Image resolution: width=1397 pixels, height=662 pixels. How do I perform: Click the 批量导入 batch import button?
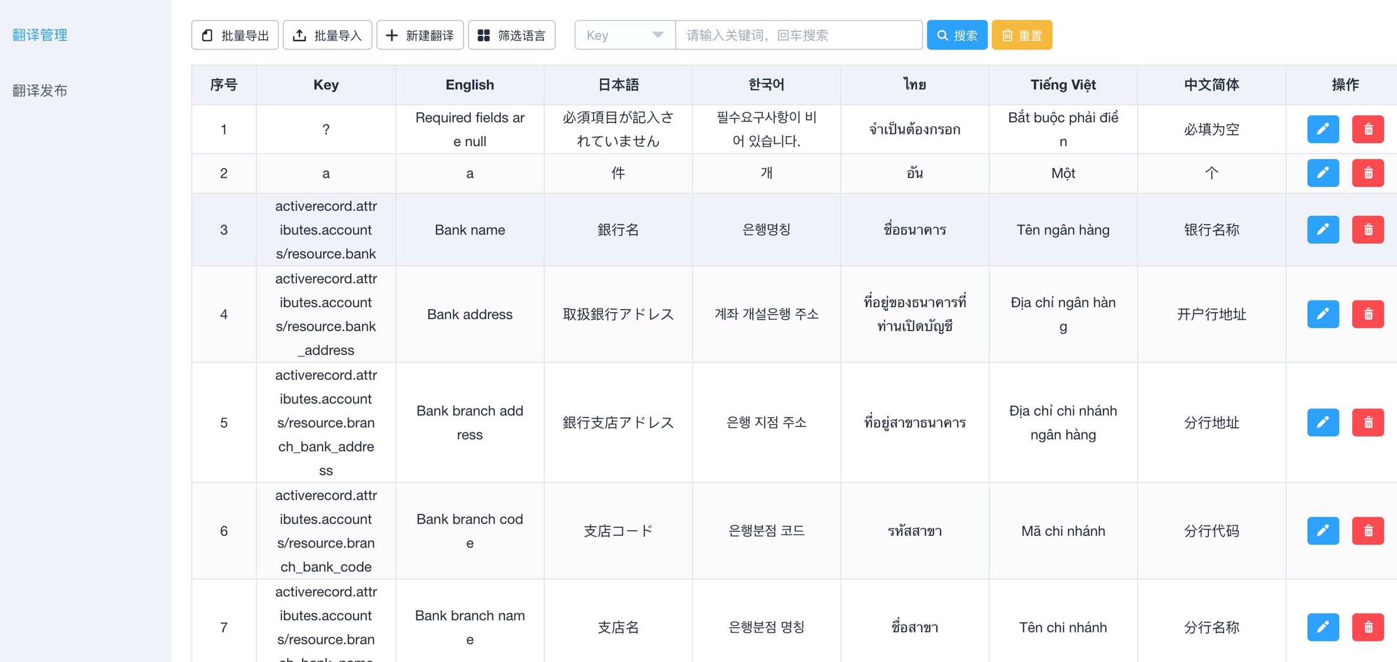tap(327, 35)
